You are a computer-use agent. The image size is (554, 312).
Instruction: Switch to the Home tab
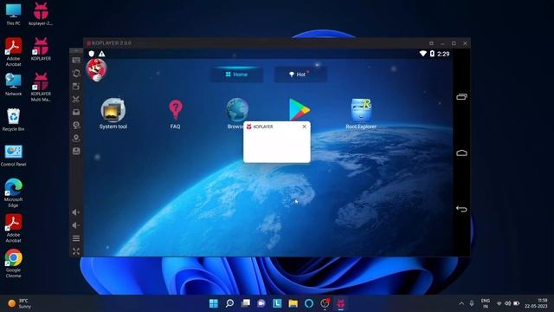click(x=236, y=75)
